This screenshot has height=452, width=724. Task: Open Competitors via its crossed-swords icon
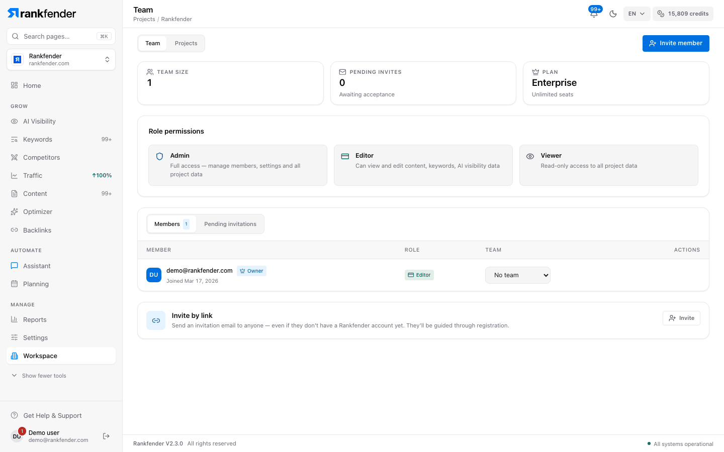click(x=14, y=158)
